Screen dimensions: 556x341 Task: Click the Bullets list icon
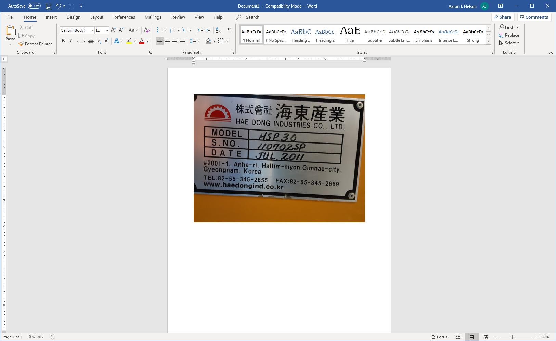(x=159, y=30)
